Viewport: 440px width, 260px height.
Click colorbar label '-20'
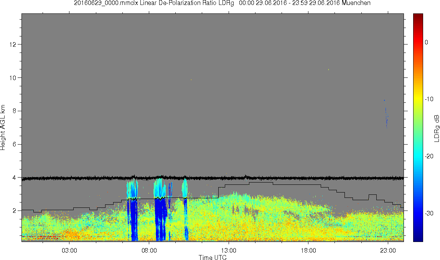point(429,156)
